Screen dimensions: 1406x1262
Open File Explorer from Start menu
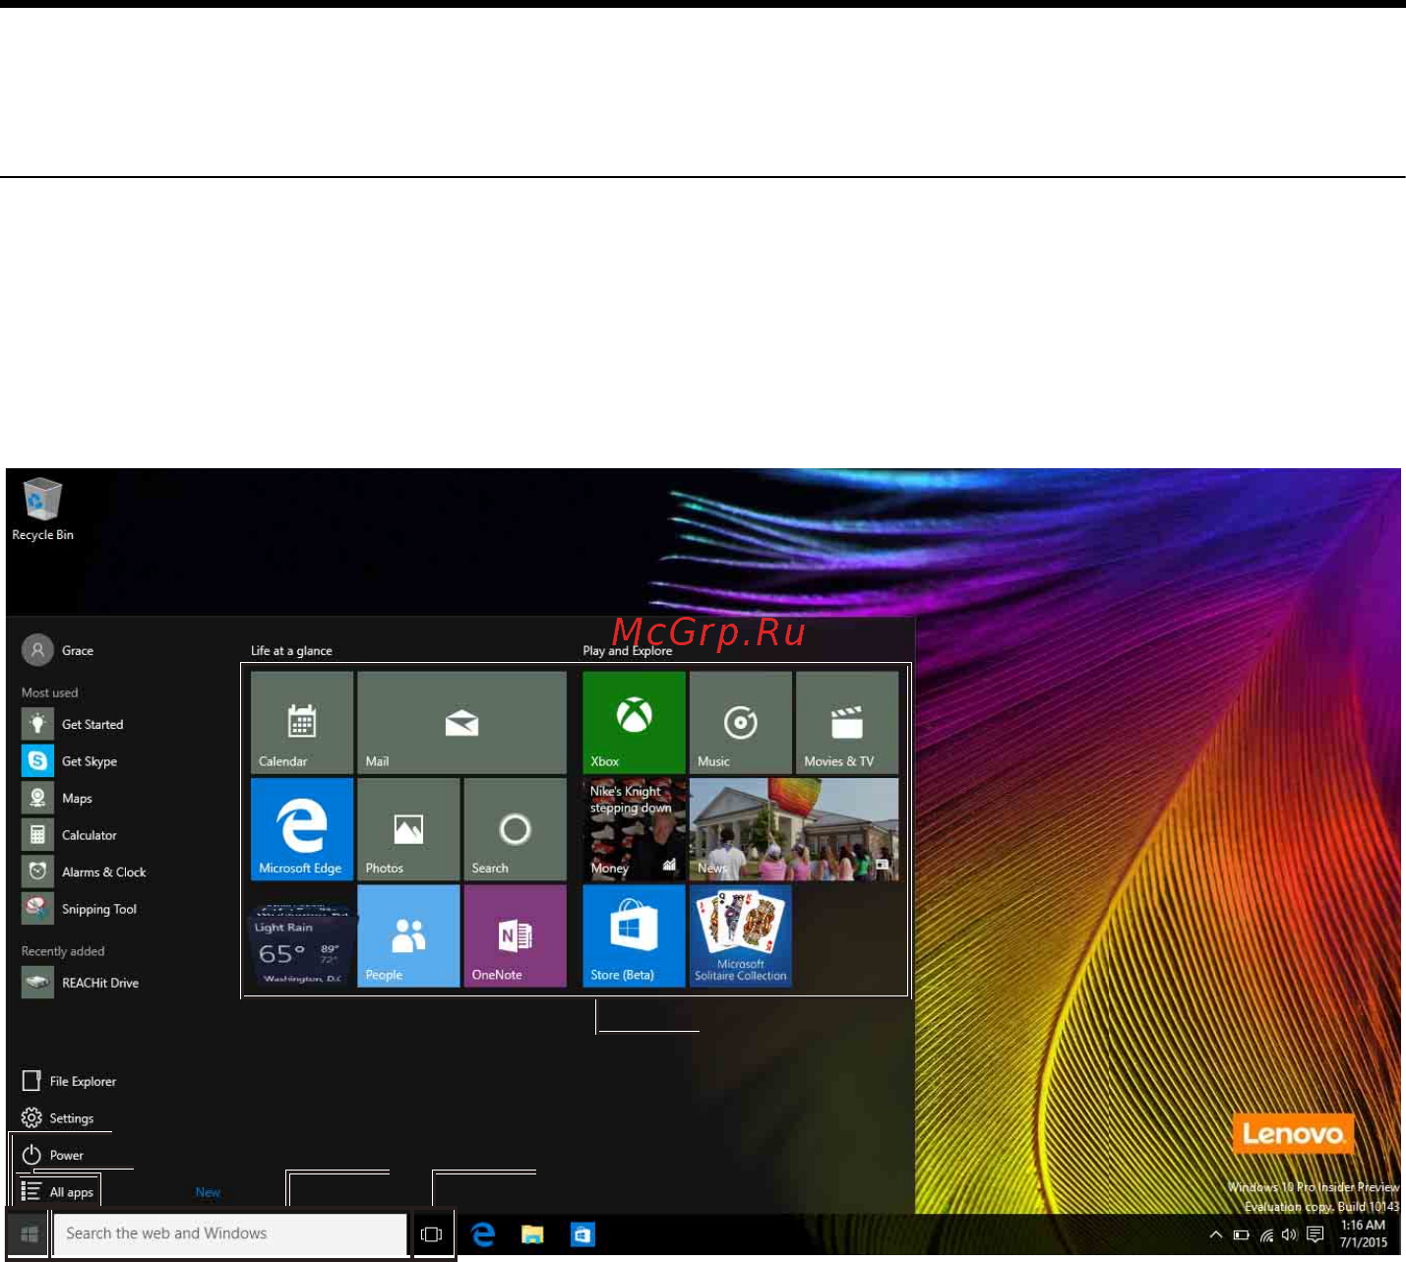coord(69,1081)
